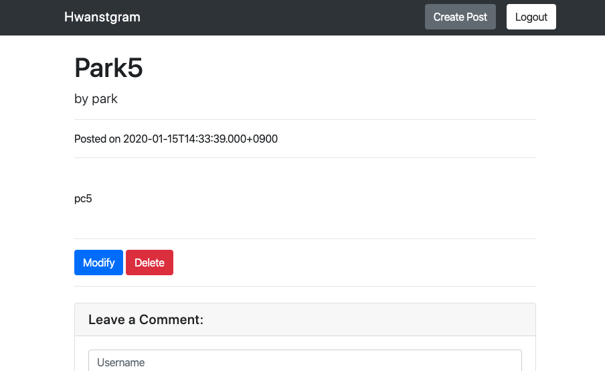Focus the Username comment field
605x371 pixels.
click(x=305, y=361)
